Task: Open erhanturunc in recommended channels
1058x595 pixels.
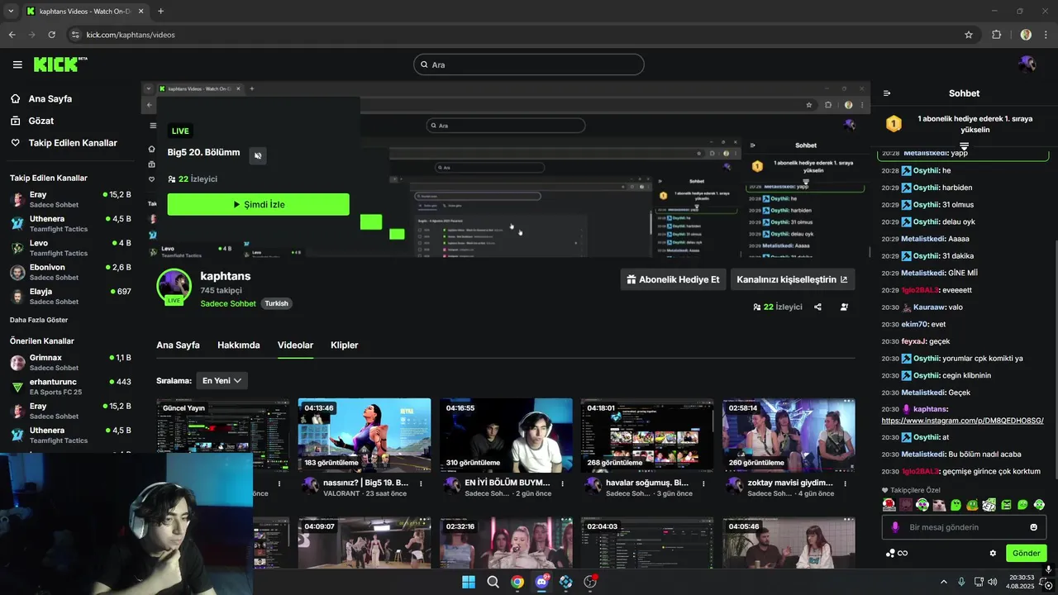Action: 70,387
